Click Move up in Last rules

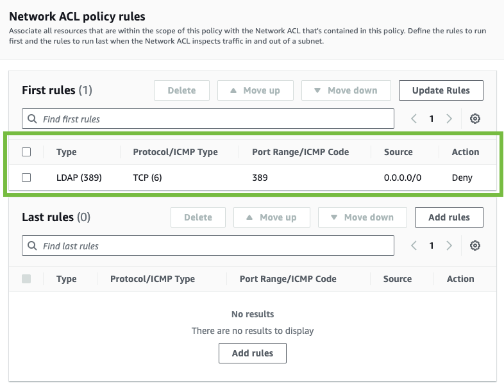(272, 217)
